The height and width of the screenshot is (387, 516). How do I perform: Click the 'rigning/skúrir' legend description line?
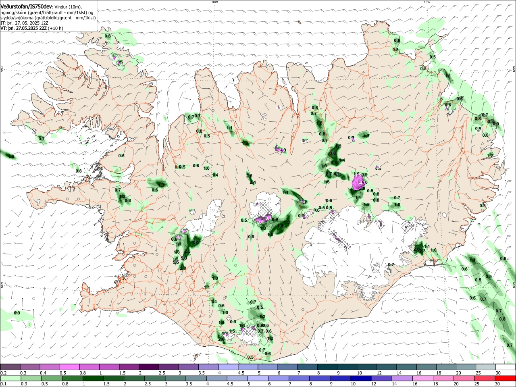[x=47, y=12]
